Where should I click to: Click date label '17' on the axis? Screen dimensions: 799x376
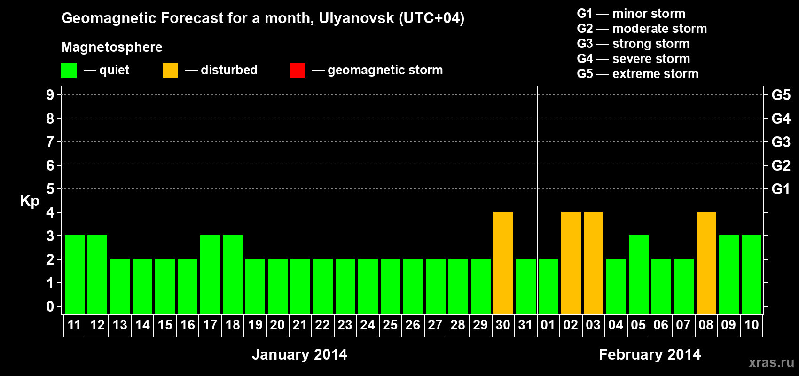[210, 325]
